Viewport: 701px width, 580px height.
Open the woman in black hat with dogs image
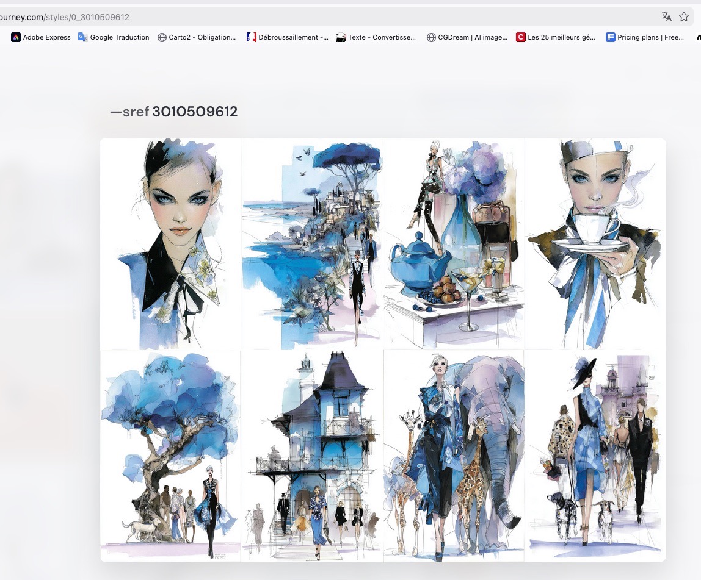(595, 456)
